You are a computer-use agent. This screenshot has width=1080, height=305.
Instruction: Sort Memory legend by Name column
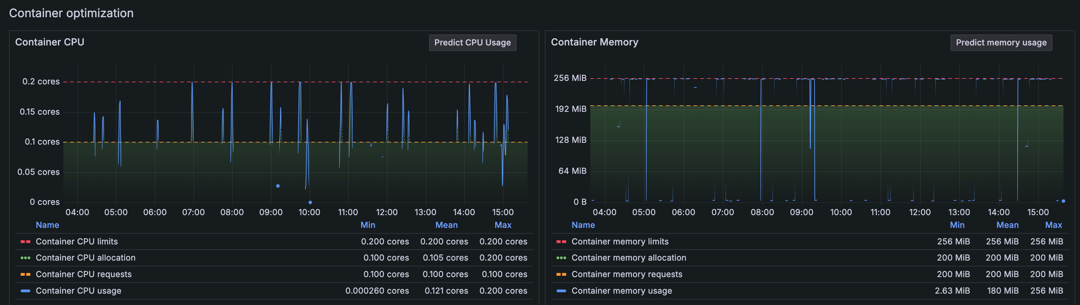[x=583, y=225]
